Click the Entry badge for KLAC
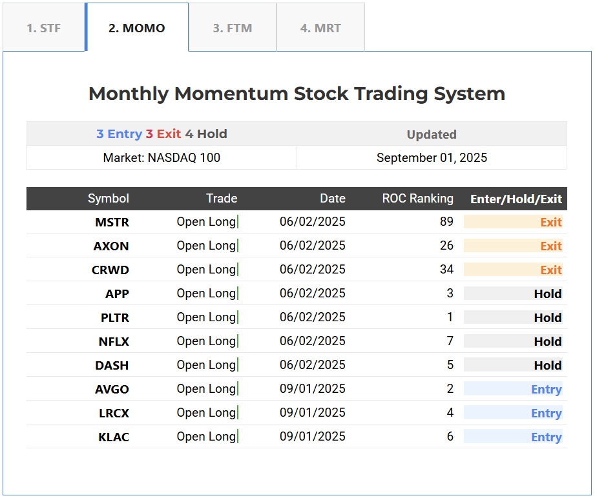Viewport: 595px width, 498px height. pyautogui.click(x=546, y=437)
